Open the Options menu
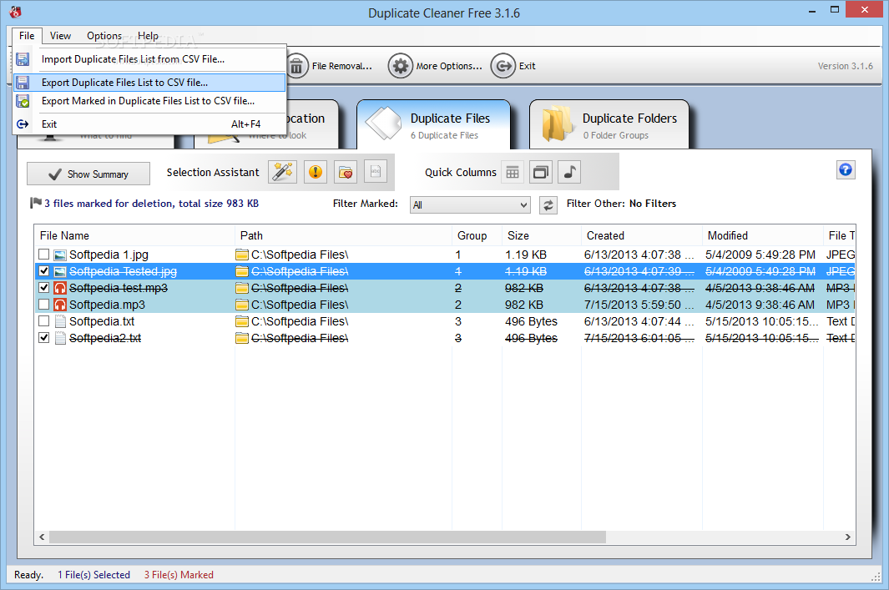889x590 pixels. [104, 36]
